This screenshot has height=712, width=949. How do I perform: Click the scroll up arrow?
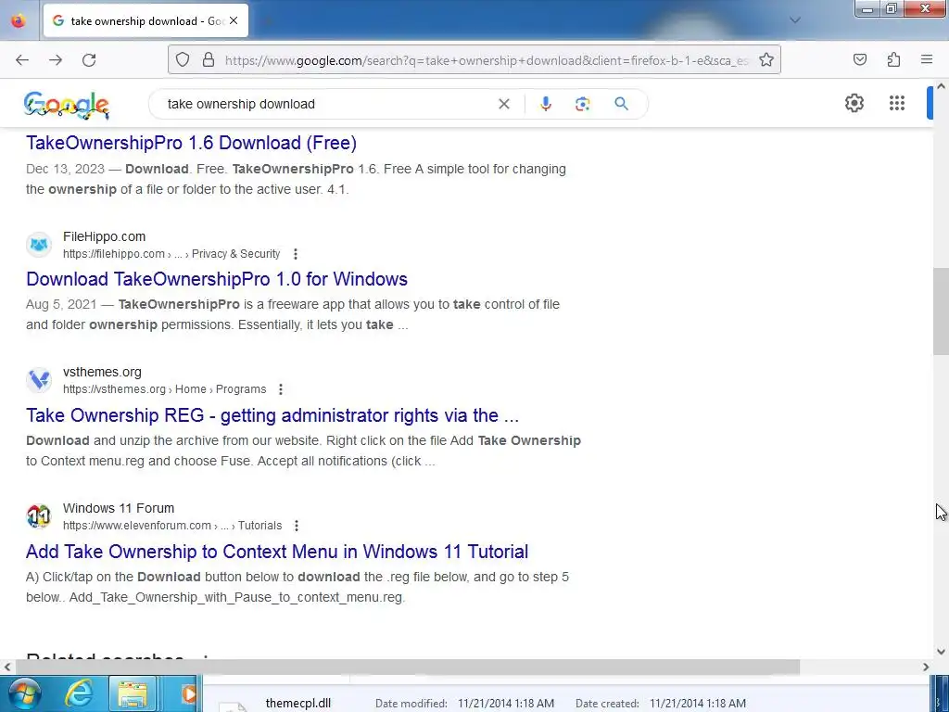[941, 86]
